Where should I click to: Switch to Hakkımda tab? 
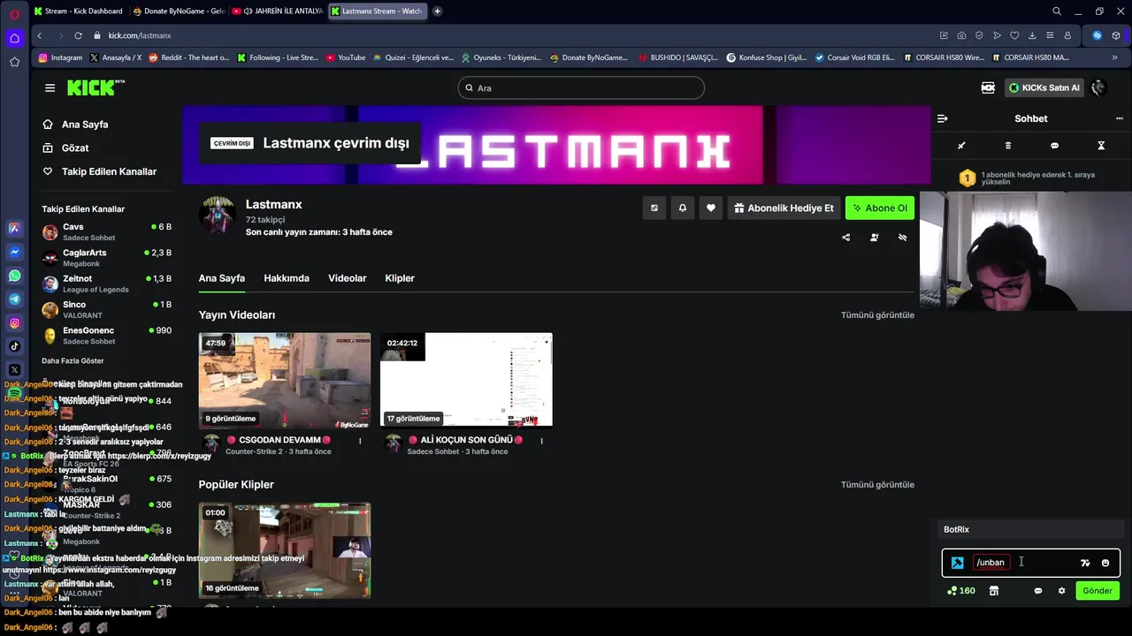tap(287, 278)
